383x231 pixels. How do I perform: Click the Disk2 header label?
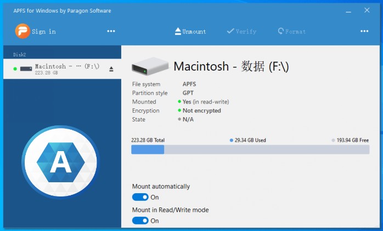pyautogui.click(x=20, y=55)
